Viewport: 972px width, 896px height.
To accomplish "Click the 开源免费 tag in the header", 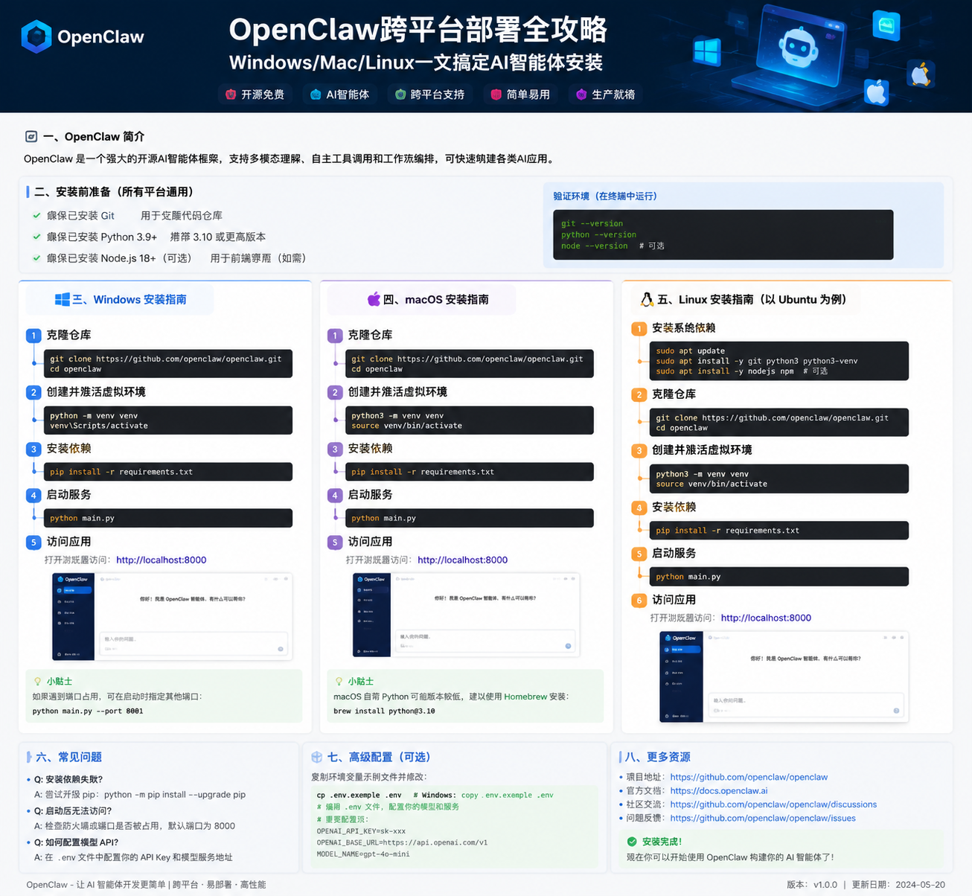I will (255, 95).
